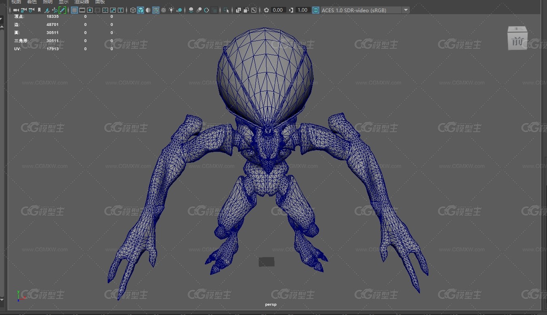Click the 面 count 30511
The width and height of the screenshot is (547, 315).
(53, 33)
